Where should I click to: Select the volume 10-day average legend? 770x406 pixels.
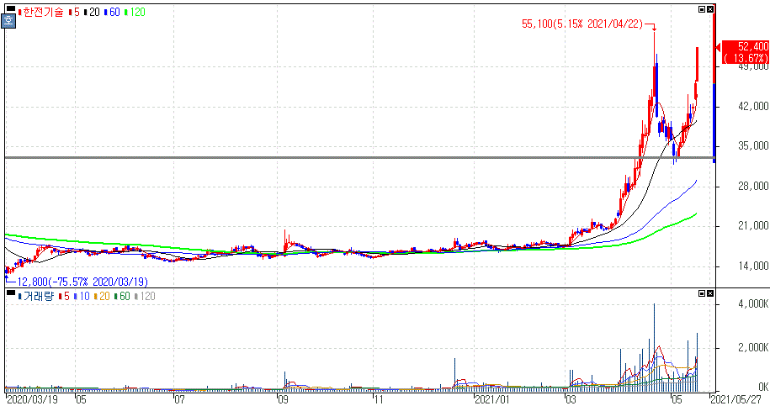tap(82, 296)
